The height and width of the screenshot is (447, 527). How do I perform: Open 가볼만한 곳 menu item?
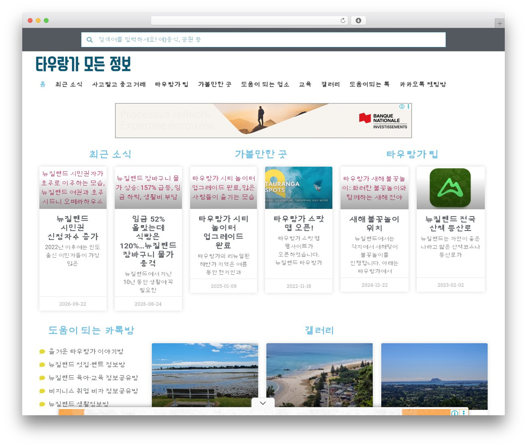pyautogui.click(x=215, y=84)
